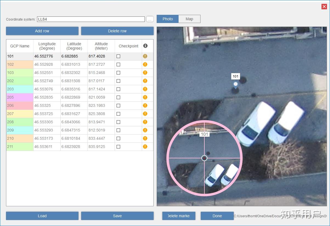Click the warning icon for GCP 211
The image size is (330, 226).
tap(145, 147)
